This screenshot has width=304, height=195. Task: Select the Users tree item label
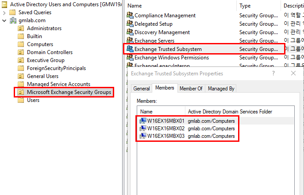[33, 100]
